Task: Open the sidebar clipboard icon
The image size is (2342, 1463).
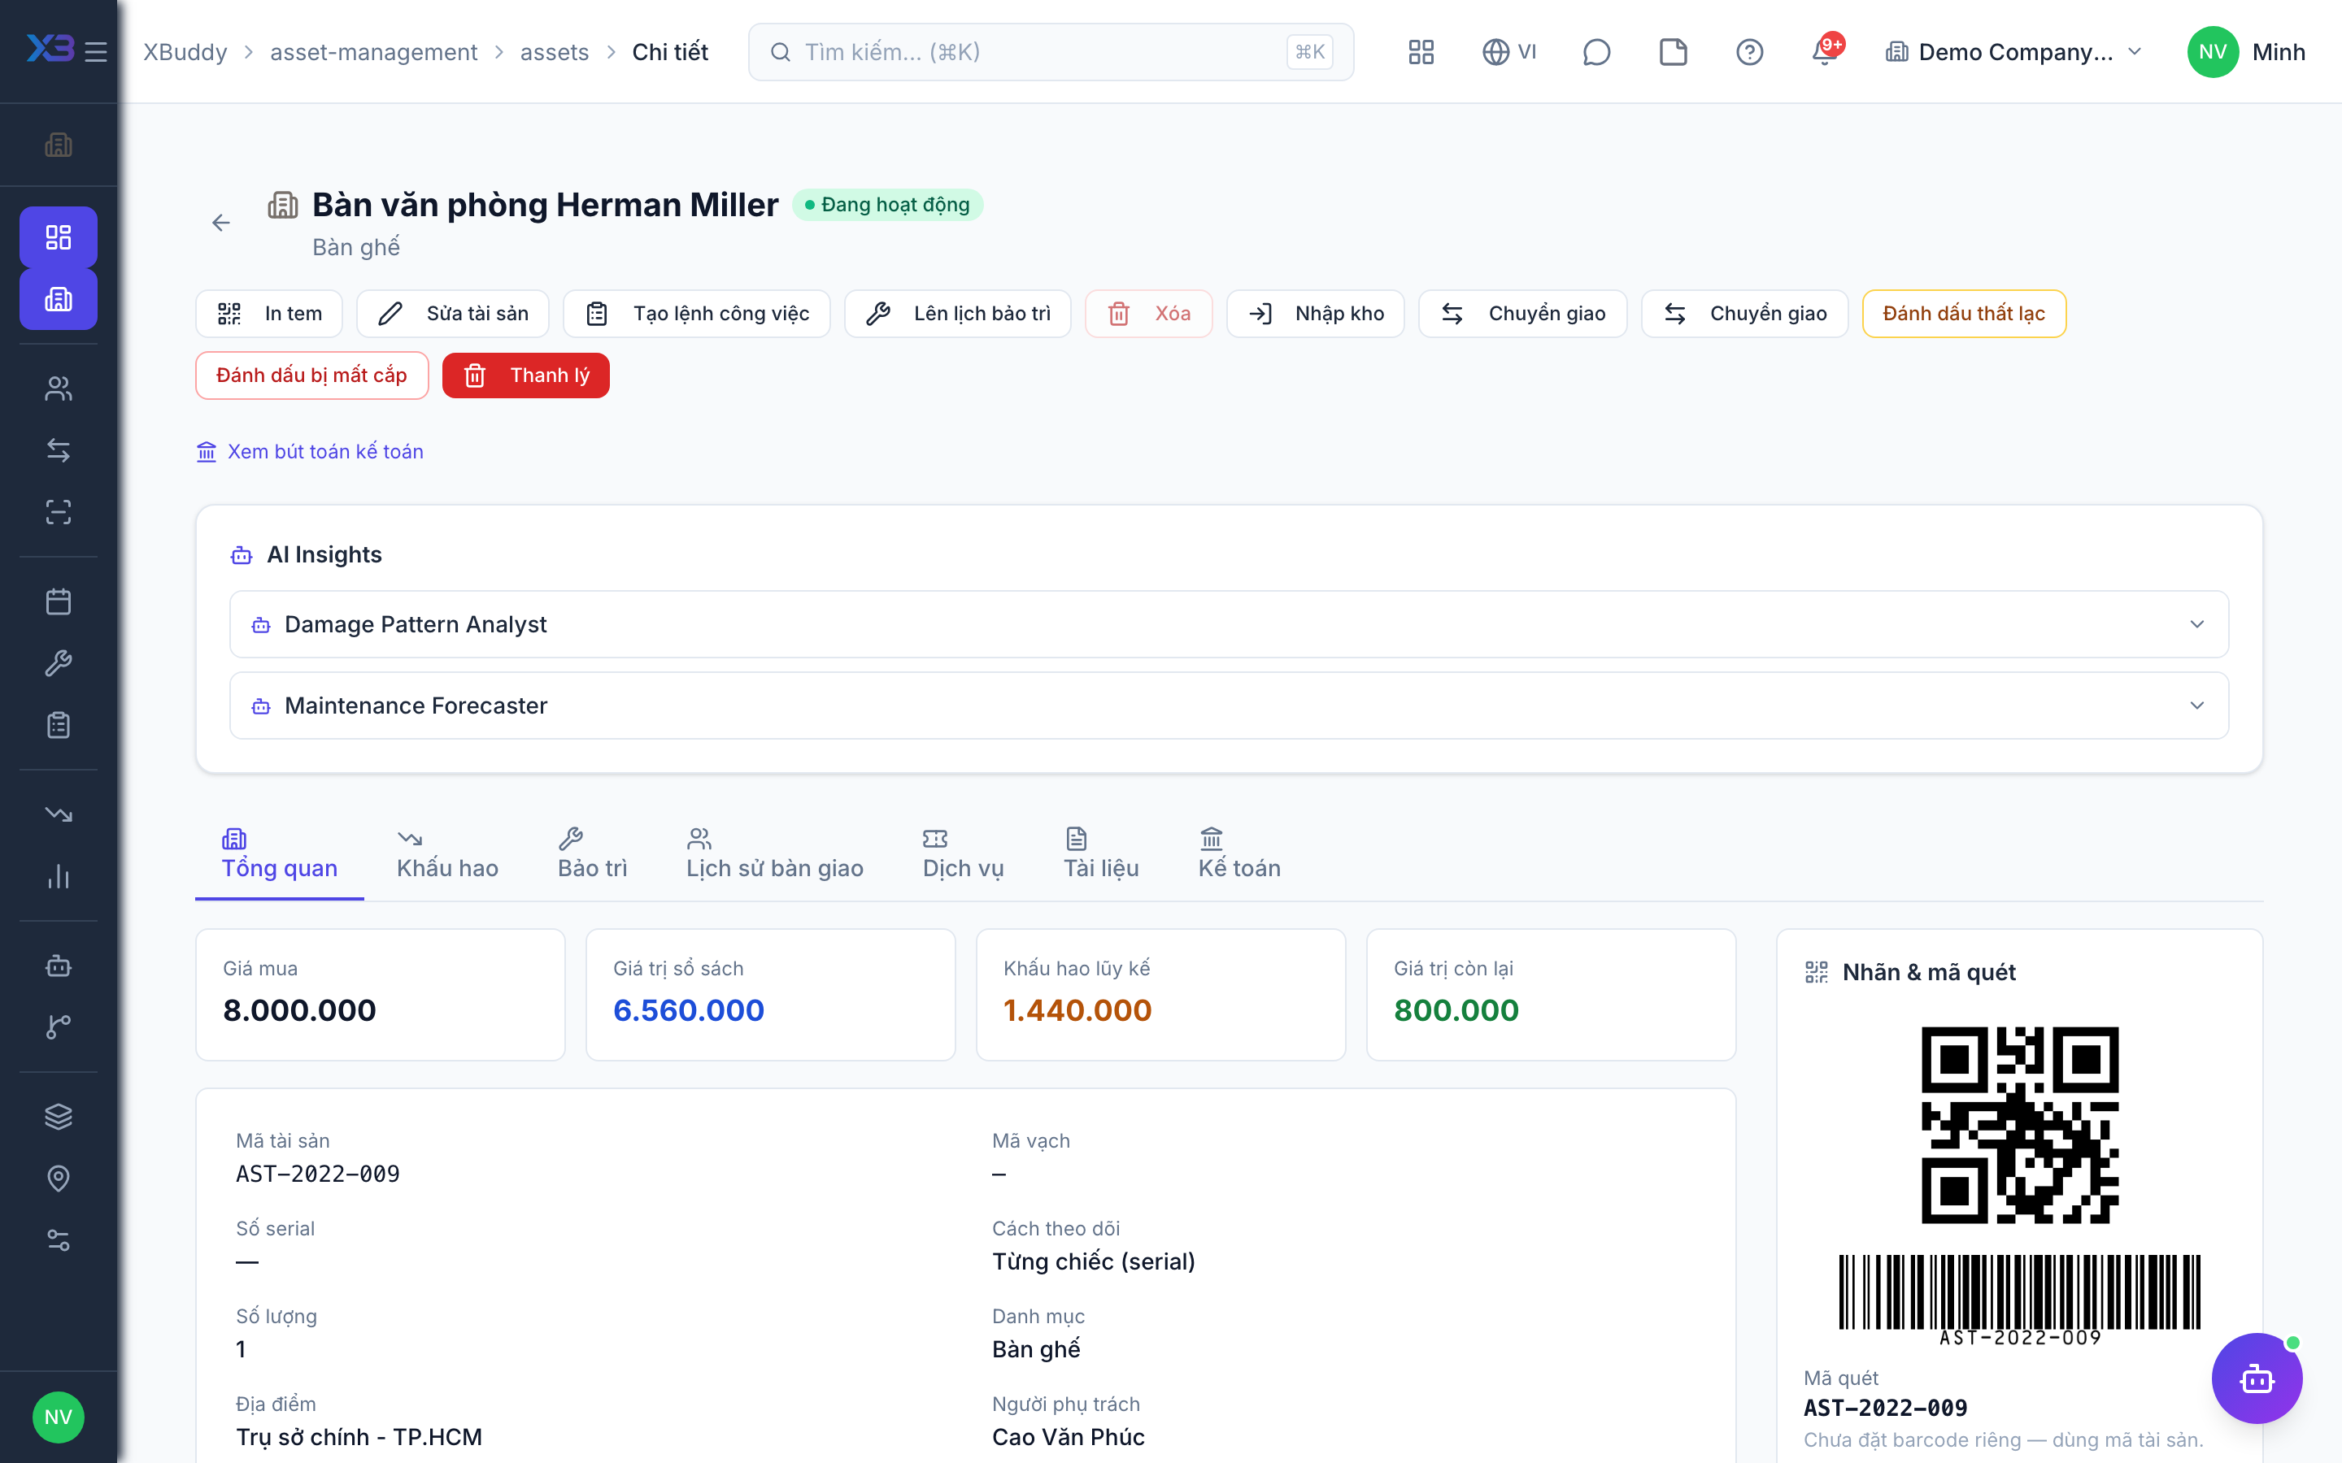Action: coord(58,725)
